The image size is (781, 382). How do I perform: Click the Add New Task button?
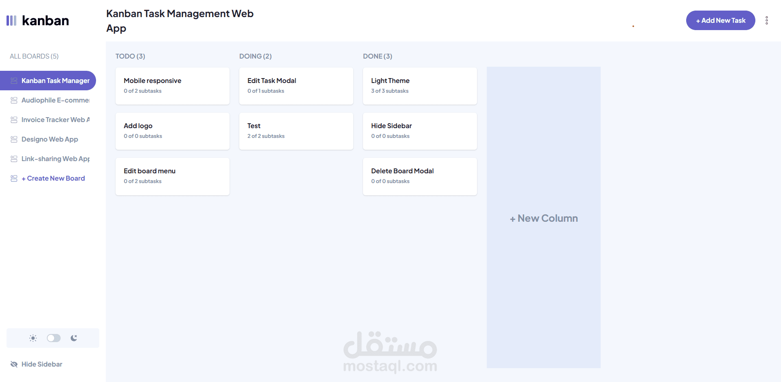tap(720, 20)
